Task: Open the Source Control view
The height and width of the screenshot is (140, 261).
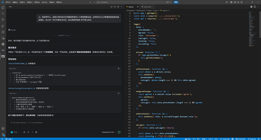Action: pyautogui.click(x=3, y=20)
